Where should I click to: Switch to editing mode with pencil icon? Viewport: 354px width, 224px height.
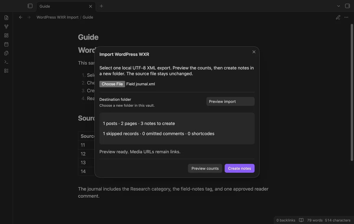click(x=338, y=17)
